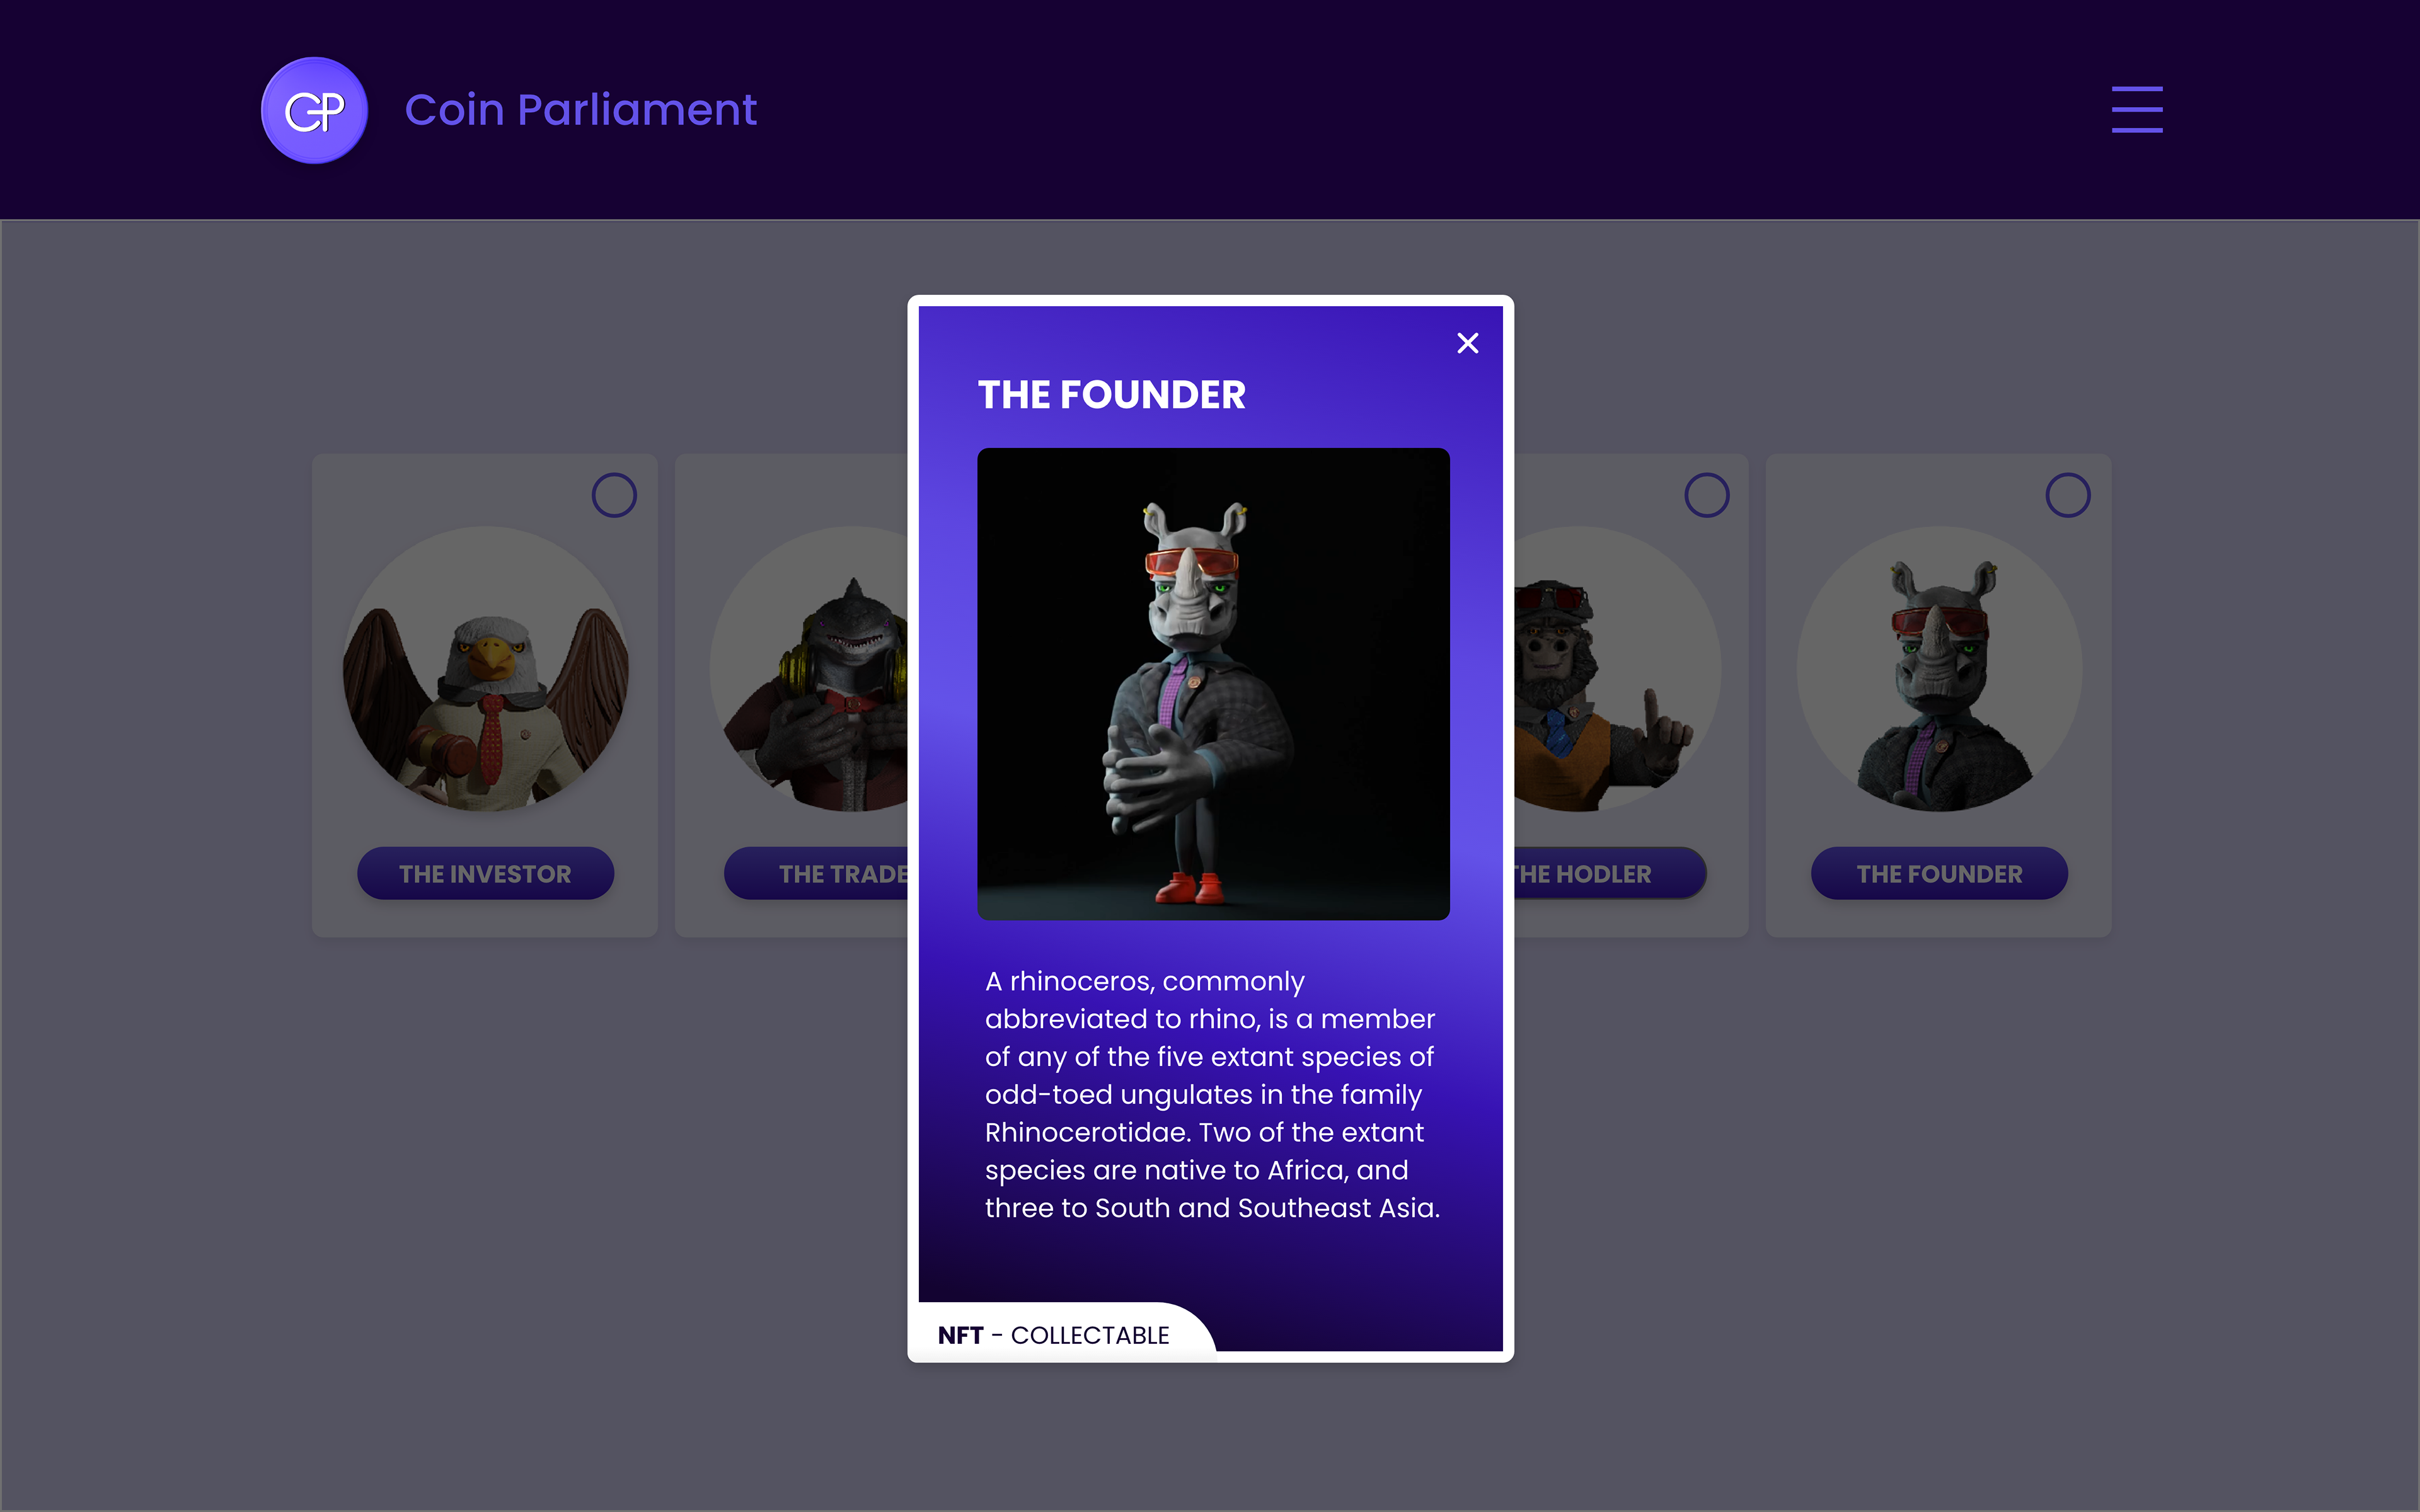The height and width of the screenshot is (1512, 2420).
Task: Click the rhino image in popup
Action: [x=1213, y=684]
